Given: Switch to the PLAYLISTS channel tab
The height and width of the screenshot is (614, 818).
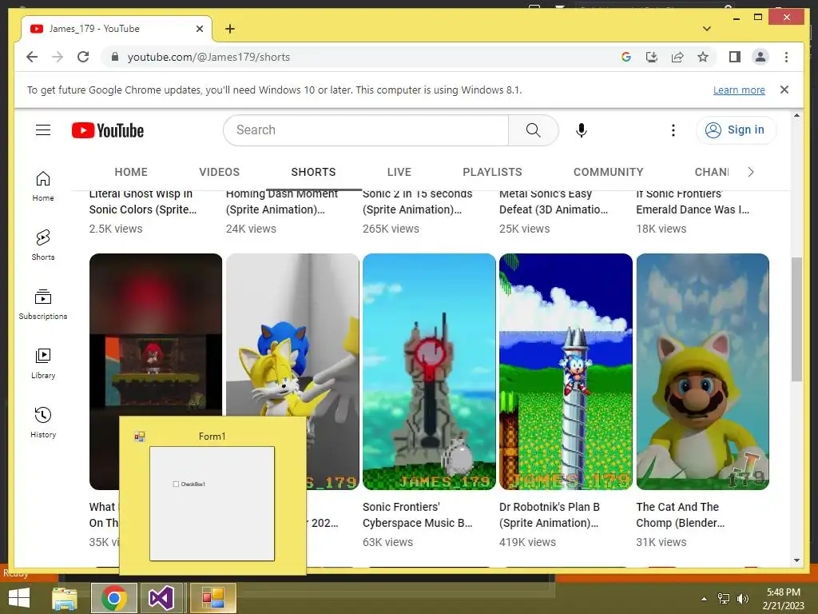Looking at the screenshot, I should [492, 173].
